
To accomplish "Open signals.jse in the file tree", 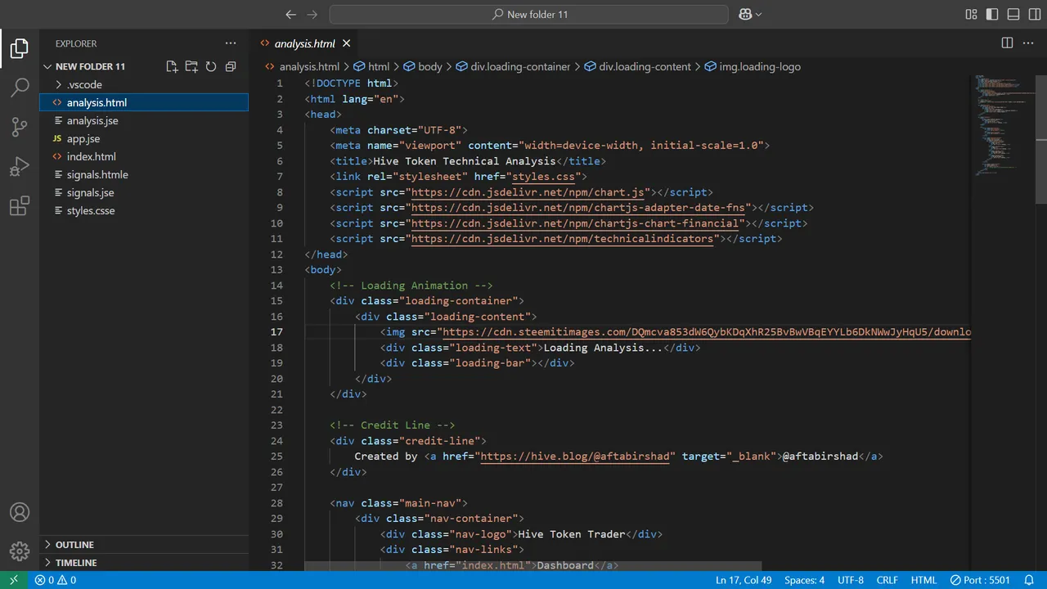I will coord(144,192).
